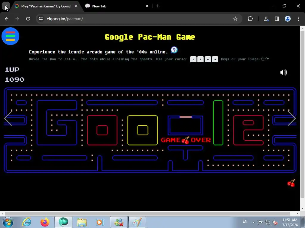Open Chrome Labs flask icon

point(266,19)
